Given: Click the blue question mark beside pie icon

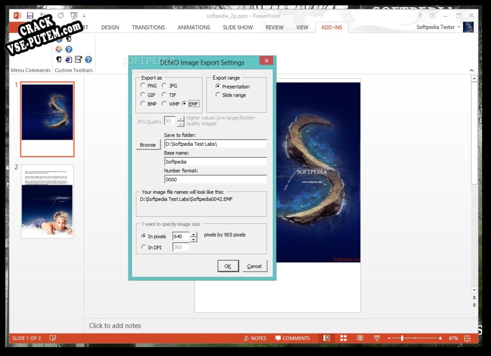Looking at the screenshot, I should [x=69, y=49].
